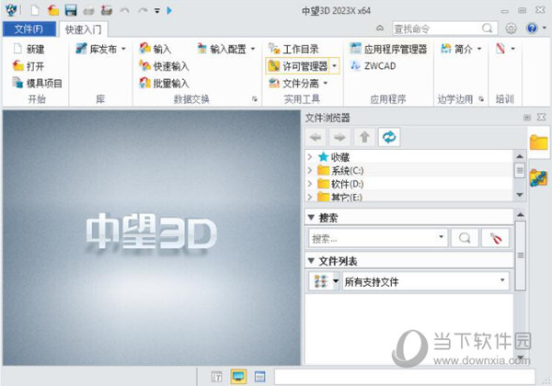This screenshot has width=552, height=386.
Task: Collapse the ribbon with the up chevron
Action: [x=380, y=28]
